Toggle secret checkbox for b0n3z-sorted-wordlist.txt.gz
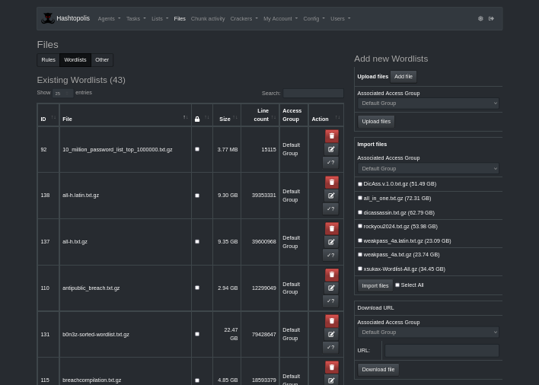This screenshot has width=539, height=385. pyautogui.click(x=197, y=334)
